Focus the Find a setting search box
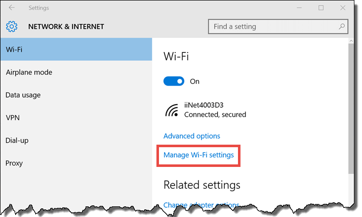Viewport: 362px width, 217px height. tap(278, 26)
